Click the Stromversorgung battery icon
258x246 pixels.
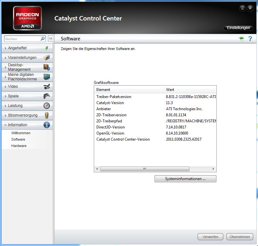(x=47, y=115)
